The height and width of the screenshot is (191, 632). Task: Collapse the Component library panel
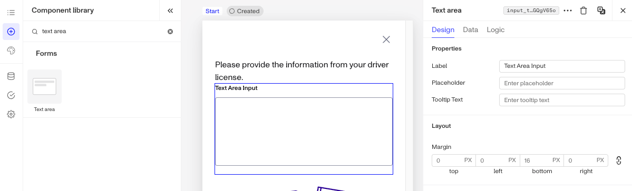[170, 11]
